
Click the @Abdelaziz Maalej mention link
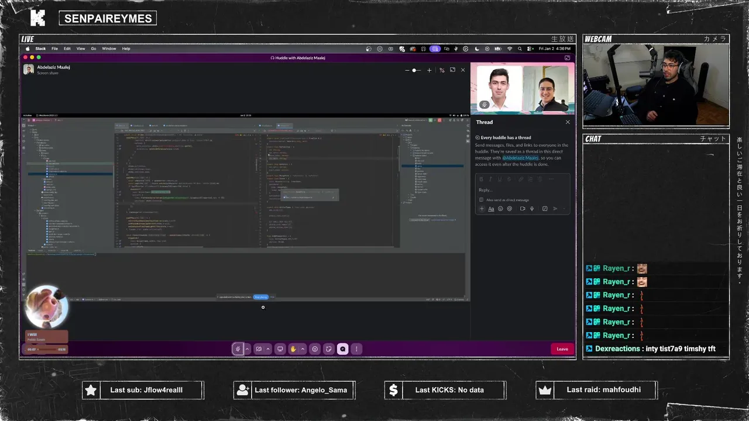pos(520,158)
